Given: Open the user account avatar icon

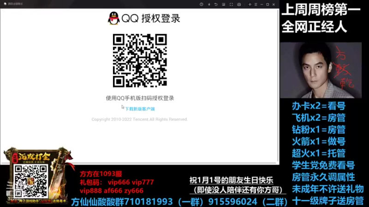Looking at the screenshot, I should click(x=239, y=5).
